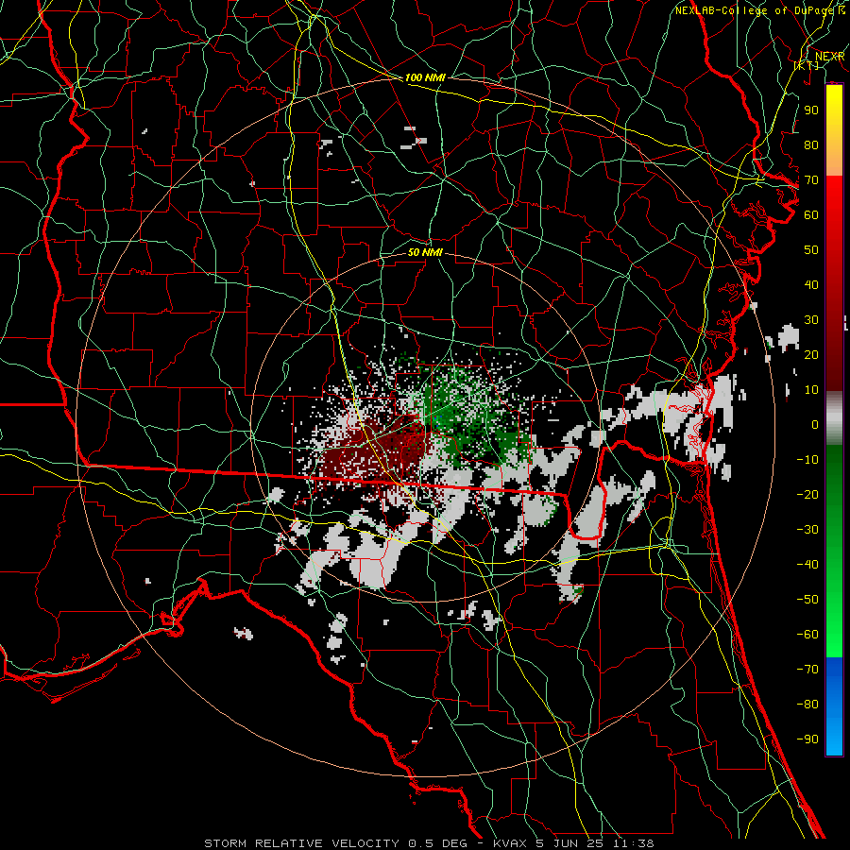
Task: Click the positive 10 value on scale
Action: pyautogui.click(x=811, y=390)
